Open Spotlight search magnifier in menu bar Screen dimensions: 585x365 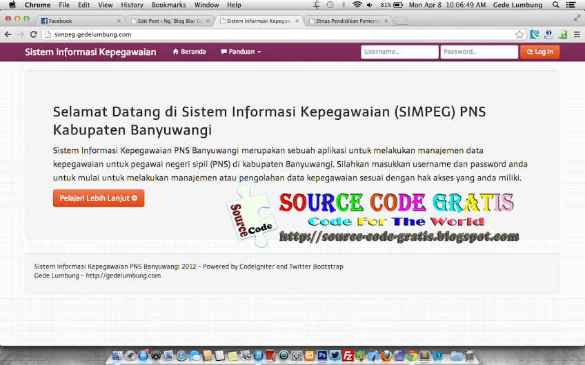(x=555, y=5)
